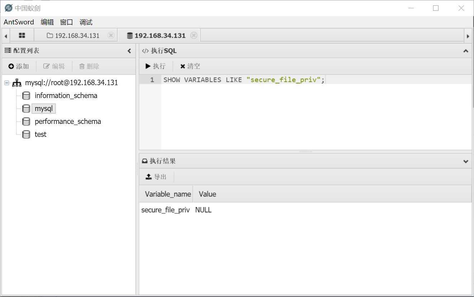The width and height of the screenshot is (474, 297).
Task: Expand the 执行结果 panel chevron
Action: click(x=466, y=161)
